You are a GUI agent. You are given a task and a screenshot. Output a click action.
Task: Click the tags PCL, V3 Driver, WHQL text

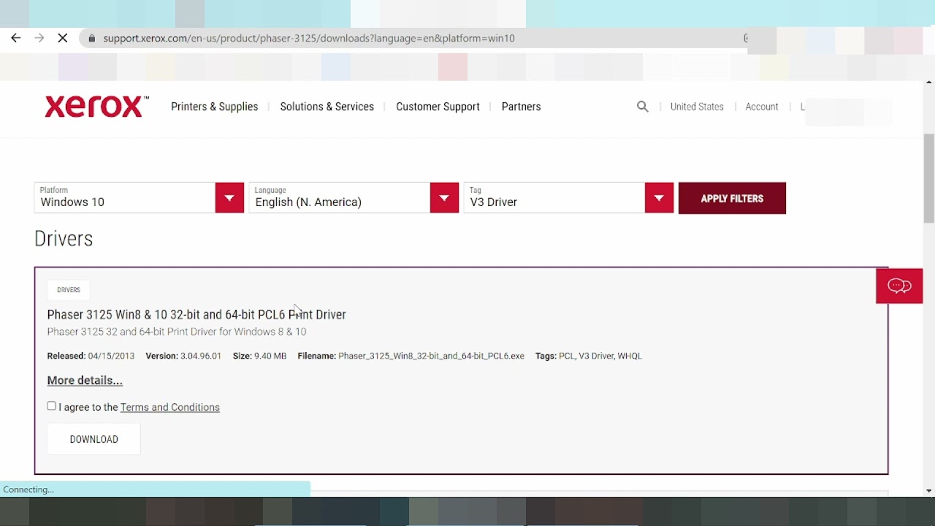tap(600, 356)
